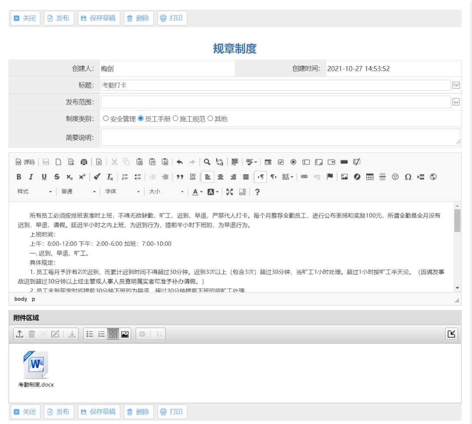
Task: Click the 发布 publish button
Action: pos(59,18)
